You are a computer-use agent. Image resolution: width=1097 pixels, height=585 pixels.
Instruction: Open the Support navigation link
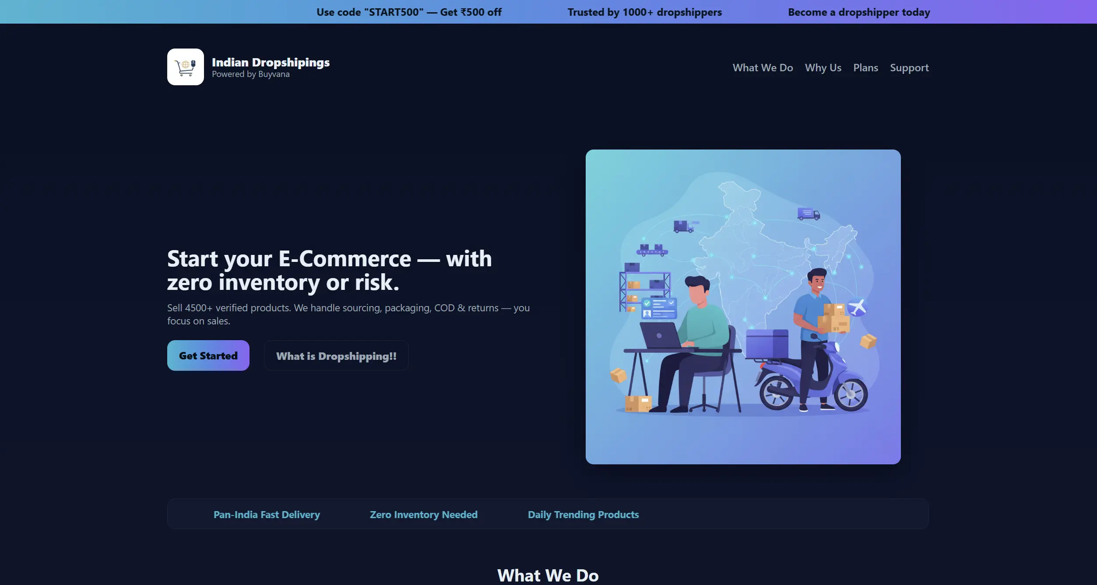909,68
